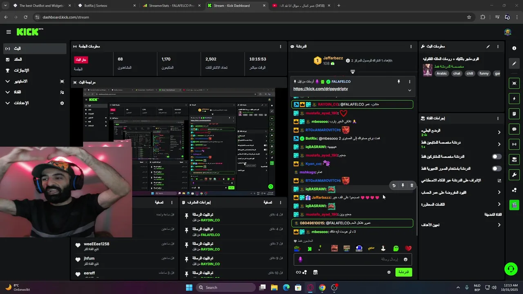Open Achievements page in sidebar
The width and height of the screenshot is (523, 294).
pyautogui.click(x=34, y=70)
